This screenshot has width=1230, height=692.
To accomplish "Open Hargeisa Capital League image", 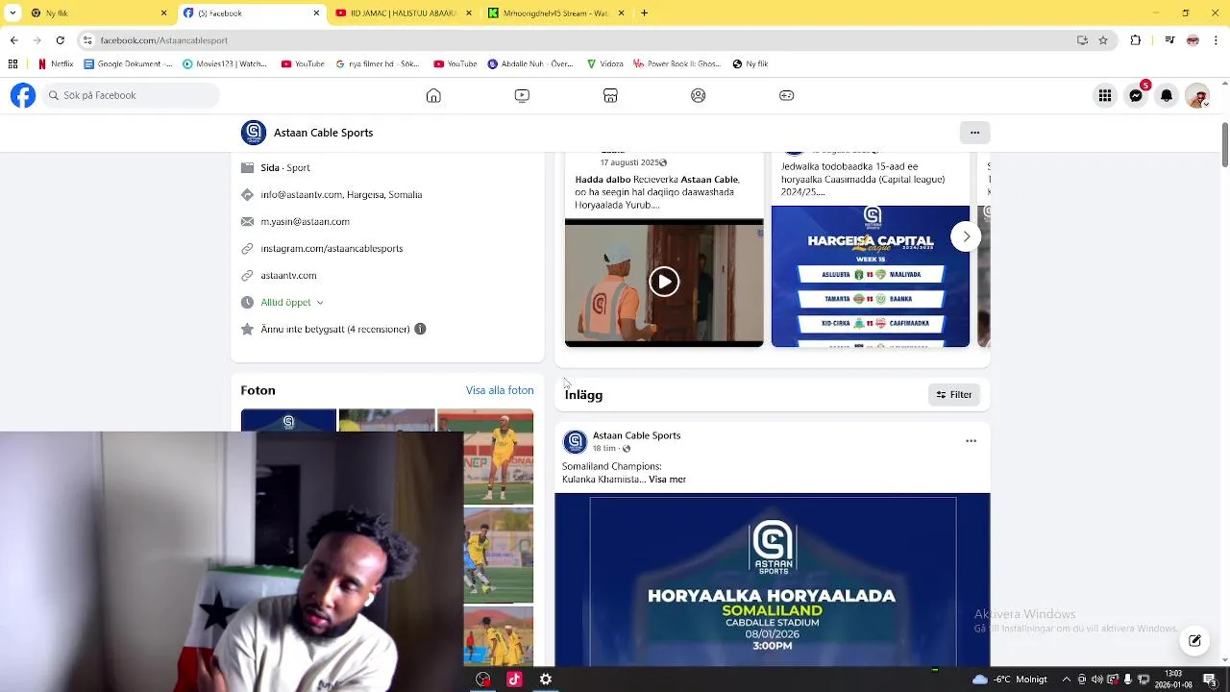I will tap(871, 276).
